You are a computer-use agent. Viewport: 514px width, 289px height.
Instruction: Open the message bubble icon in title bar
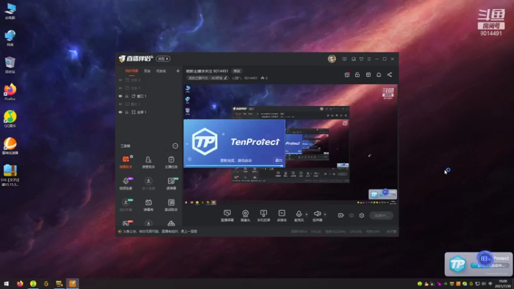pos(344,59)
